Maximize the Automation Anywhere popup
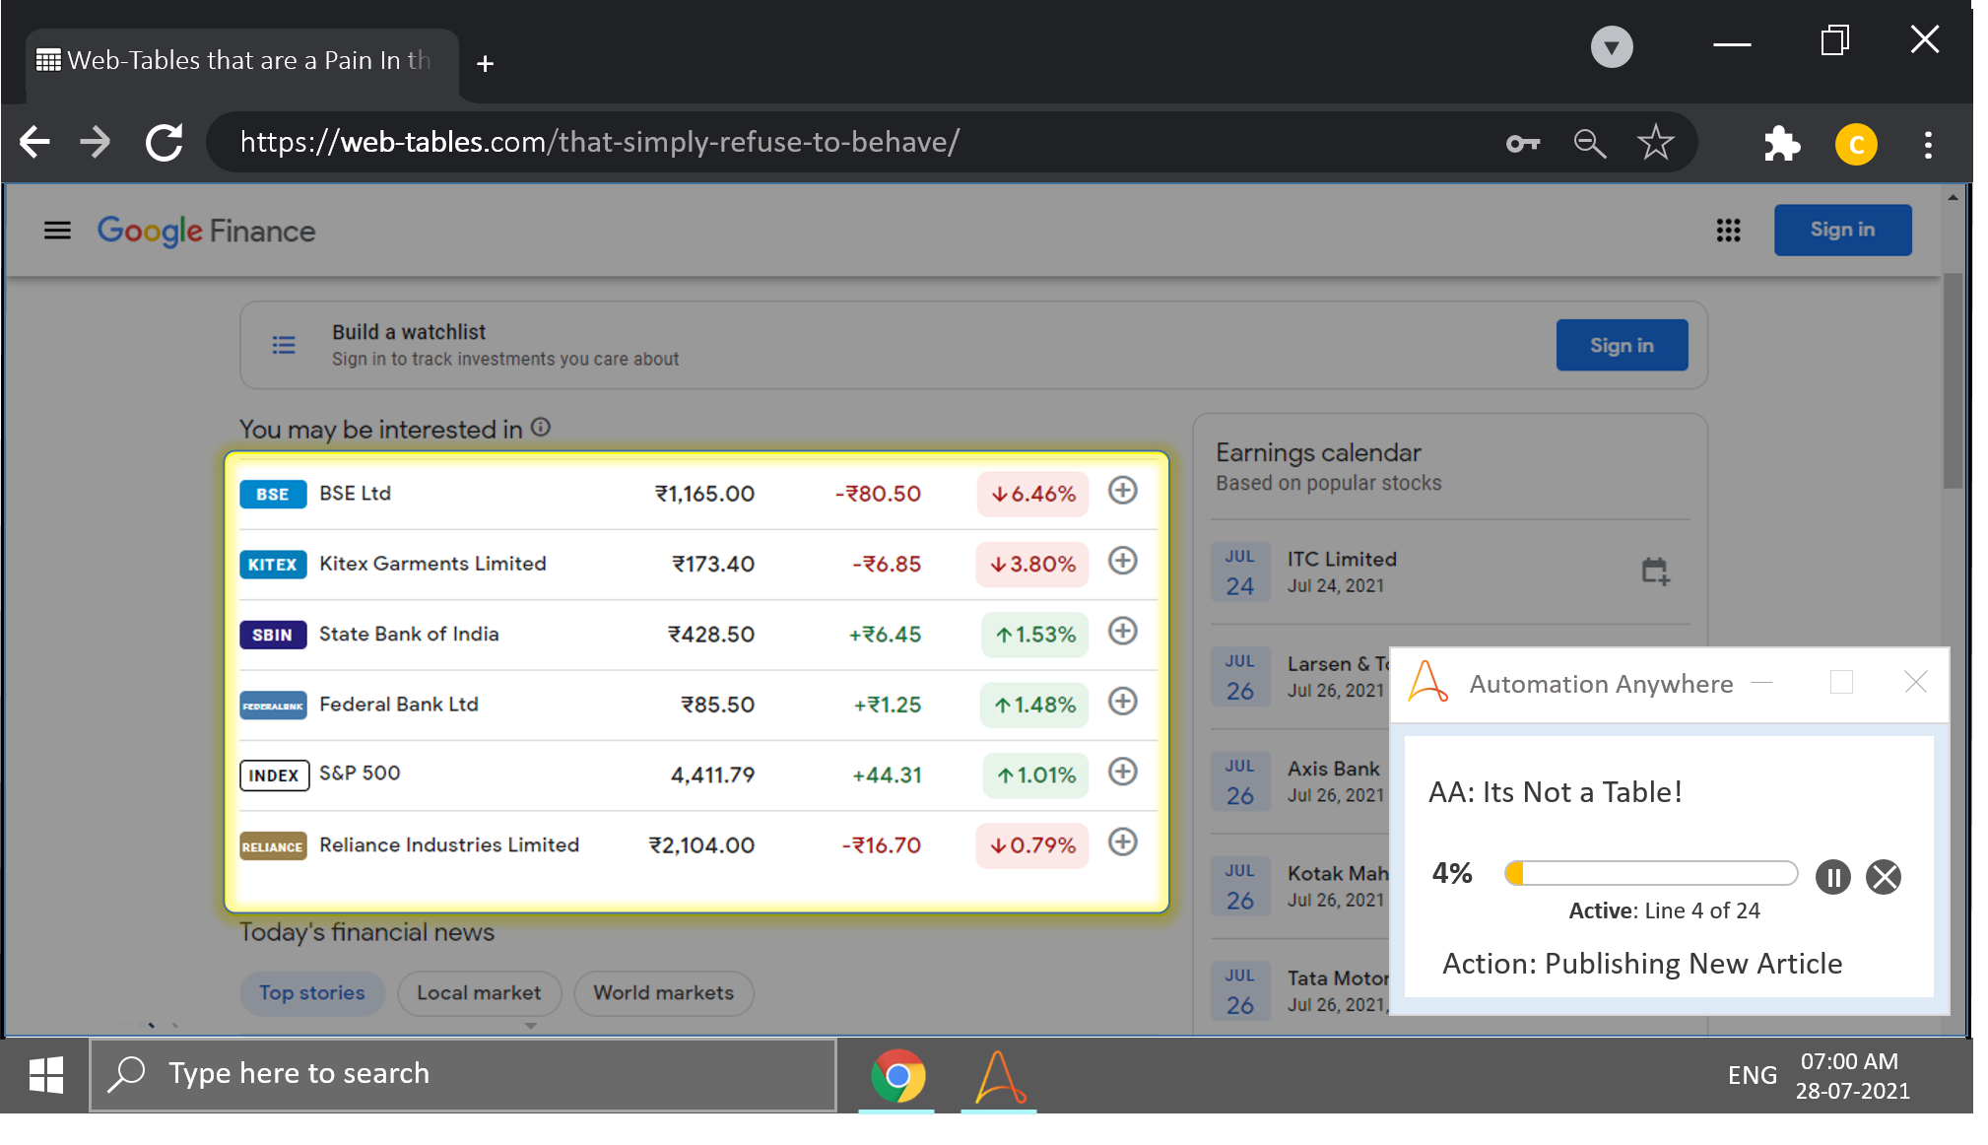Image resolution: width=1988 pixels, height=1145 pixels. [1841, 682]
